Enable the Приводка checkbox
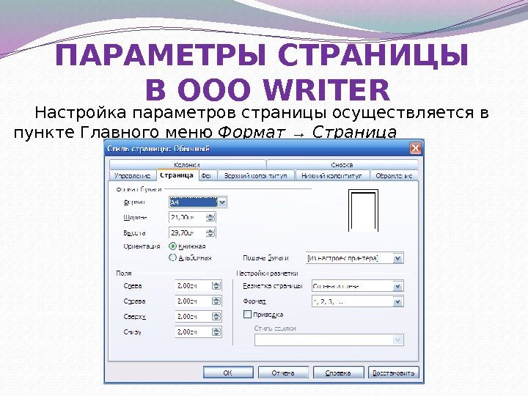This screenshot has width=528, height=396. [247, 315]
